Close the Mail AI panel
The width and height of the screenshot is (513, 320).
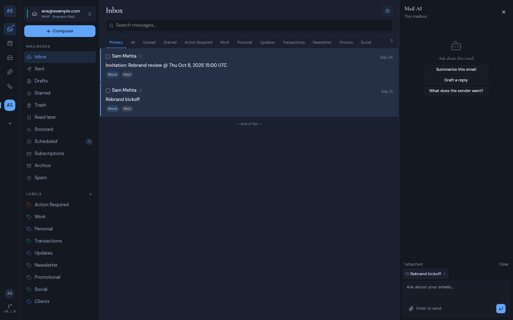pos(503,12)
